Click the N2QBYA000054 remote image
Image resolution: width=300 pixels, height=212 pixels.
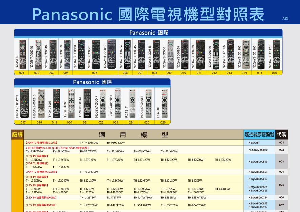click(148, 103)
